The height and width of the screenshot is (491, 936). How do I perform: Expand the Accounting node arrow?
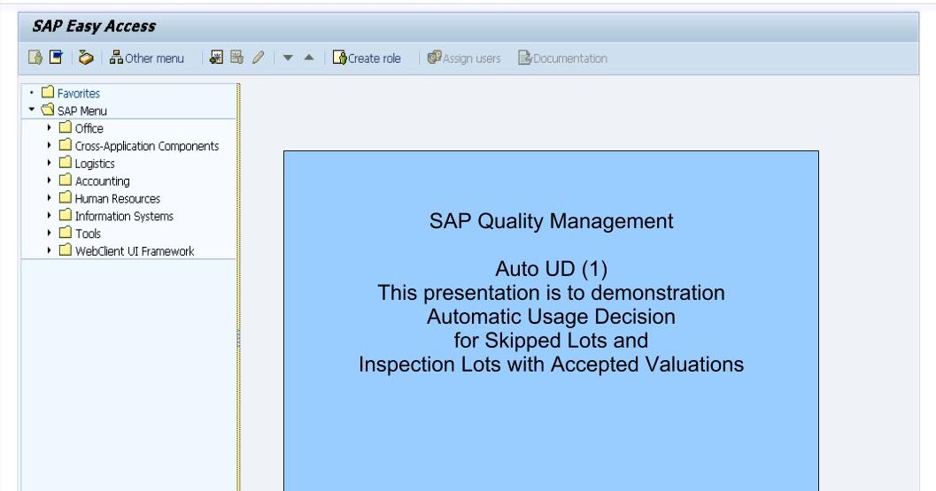point(49,180)
